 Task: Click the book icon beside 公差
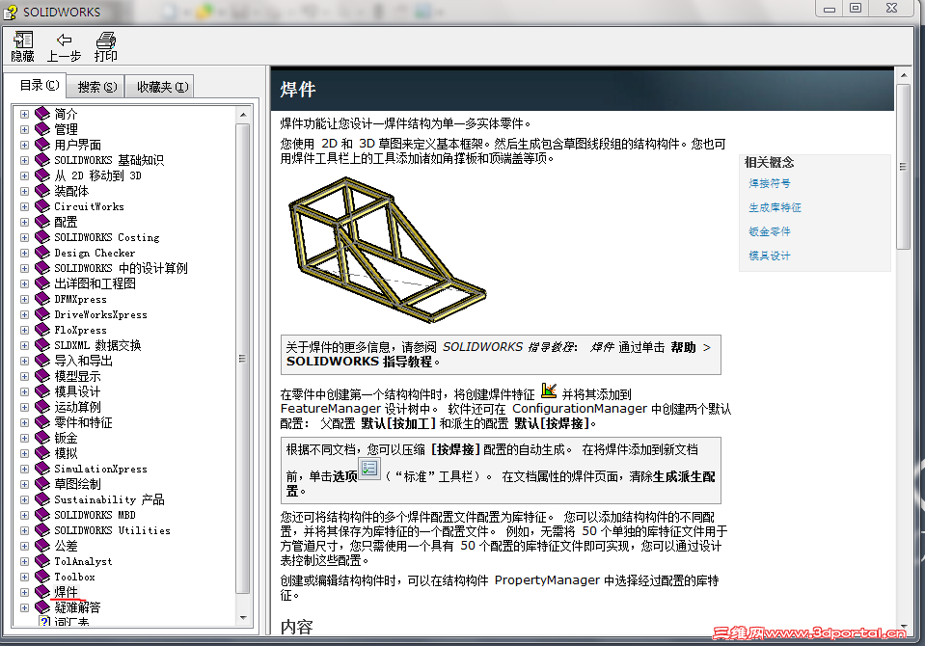(42, 546)
